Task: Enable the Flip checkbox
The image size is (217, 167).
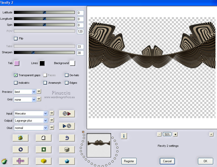Action: [16, 38]
